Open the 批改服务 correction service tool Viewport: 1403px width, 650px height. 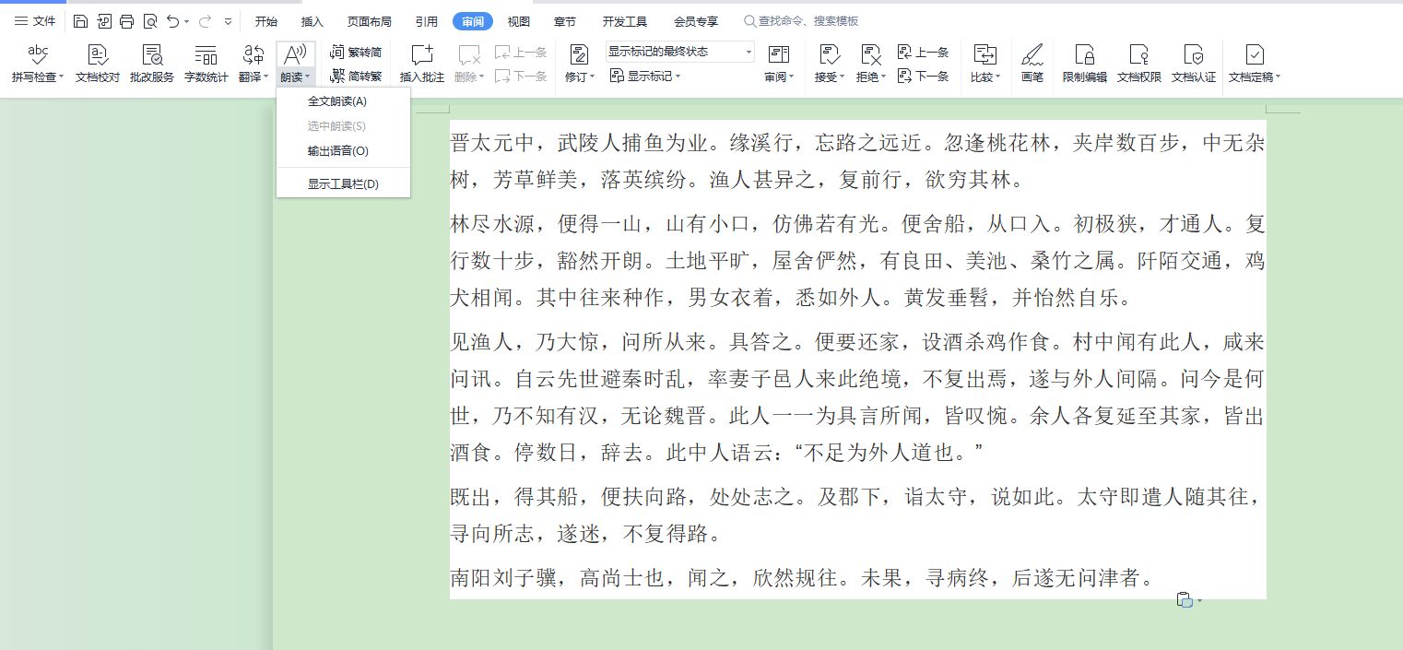(152, 65)
